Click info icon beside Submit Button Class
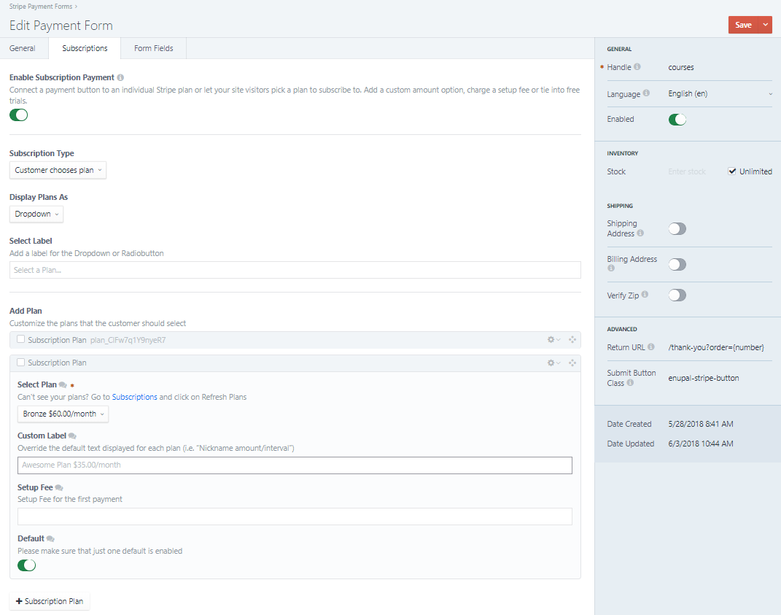Screen dimensions: 781x615 (630, 383)
